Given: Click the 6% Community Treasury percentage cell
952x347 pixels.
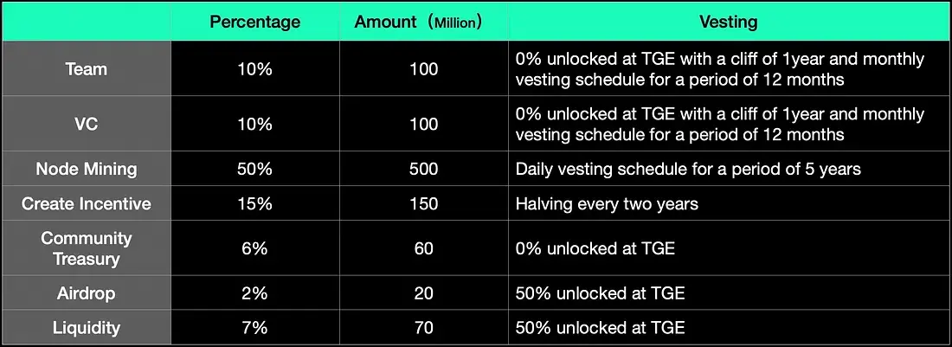Looking at the screenshot, I should coord(254,248).
